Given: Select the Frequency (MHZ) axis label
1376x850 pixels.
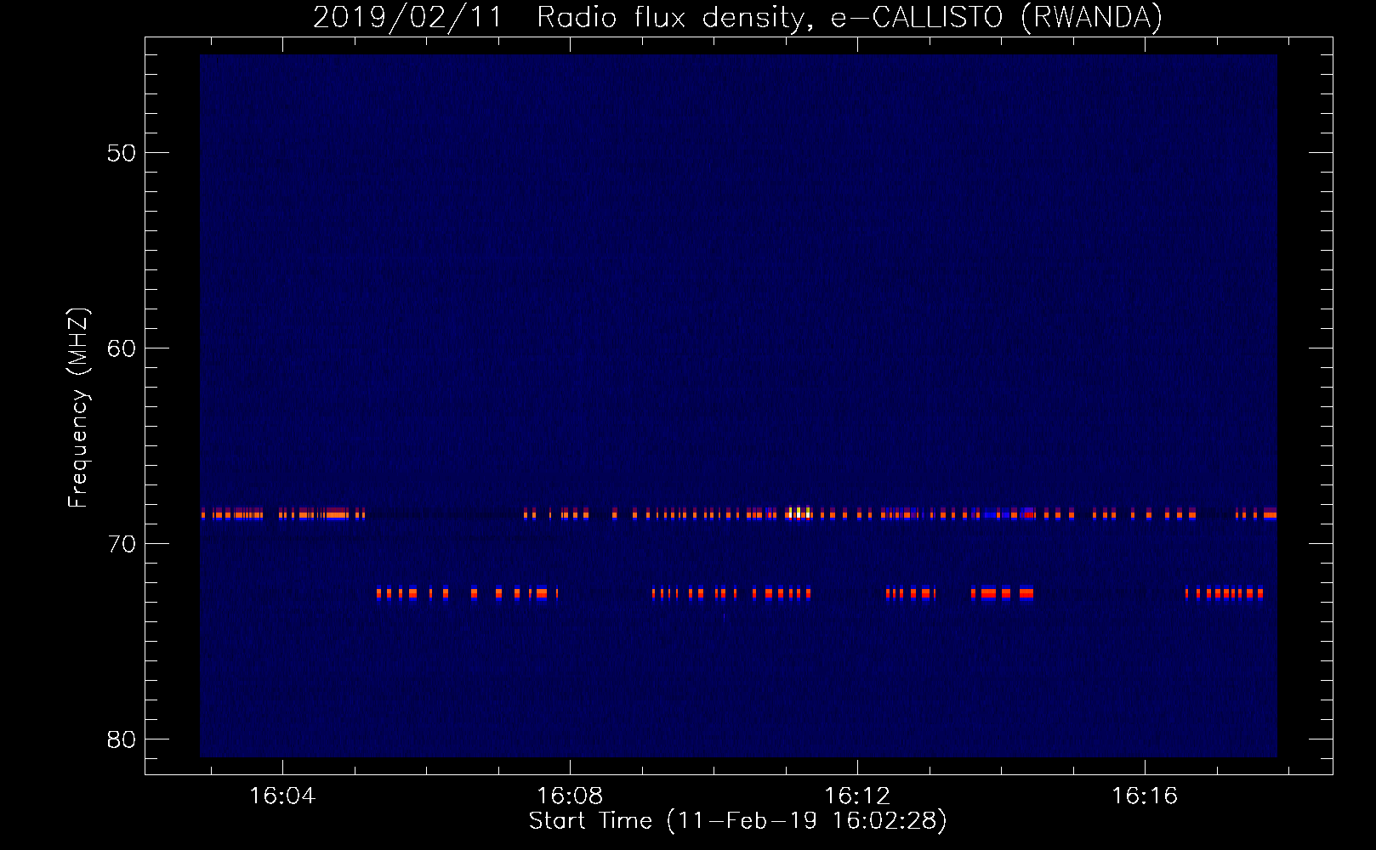Looking at the screenshot, I should [78, 408].
